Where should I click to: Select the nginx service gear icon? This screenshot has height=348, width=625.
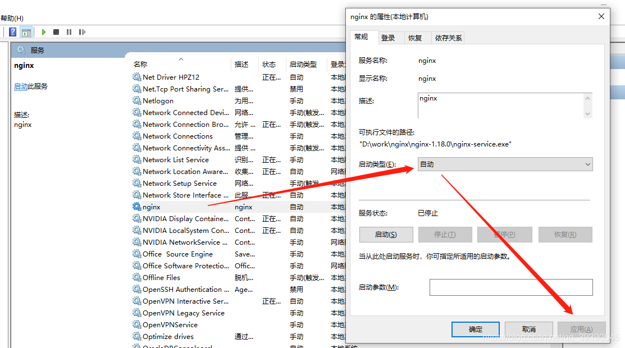[x=136, y=207]
